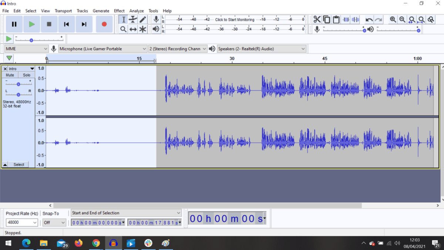Open the Project Rate 48000 dropdown
Viewport: 444px width, 250px height.
click(22, 223)
